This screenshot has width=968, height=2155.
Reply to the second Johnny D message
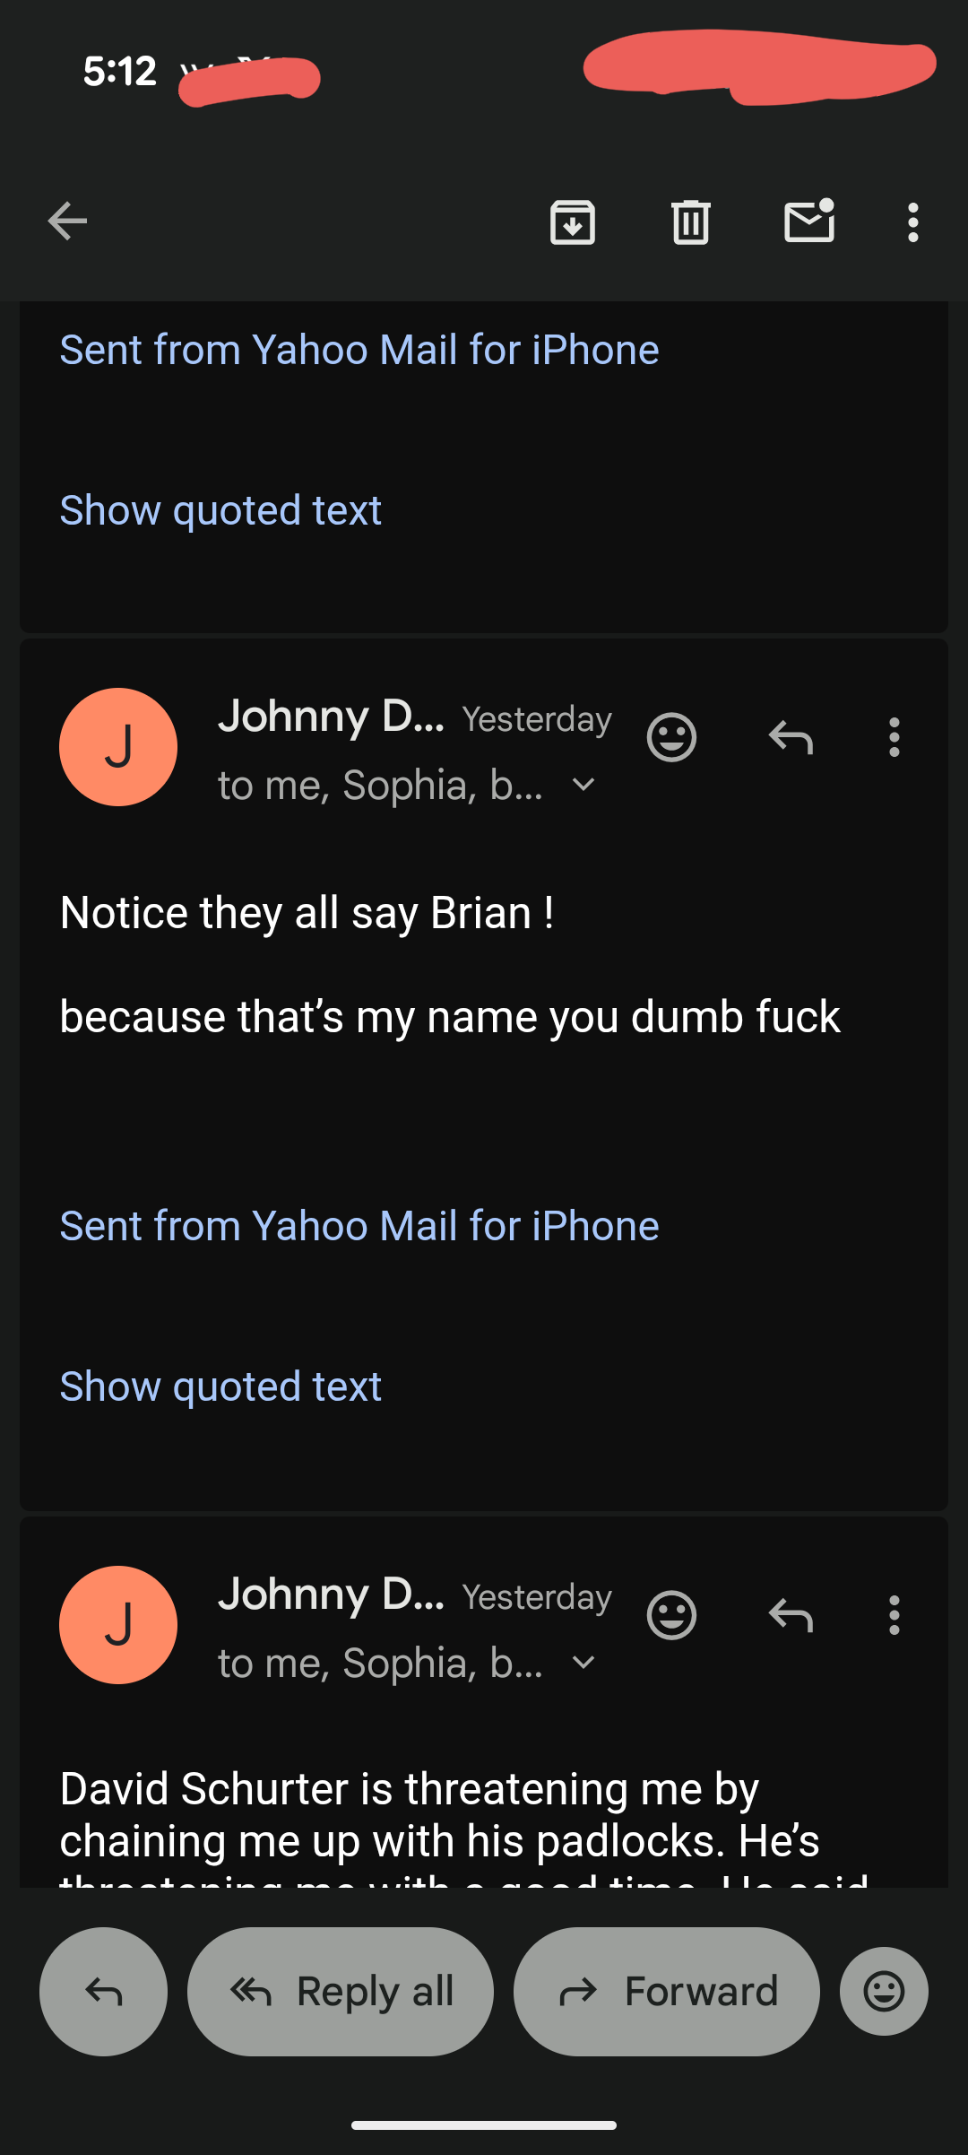tap(791, 1616)
